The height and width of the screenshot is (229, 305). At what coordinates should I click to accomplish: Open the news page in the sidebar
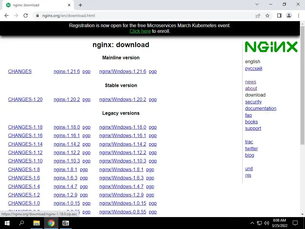coord(250,82)
